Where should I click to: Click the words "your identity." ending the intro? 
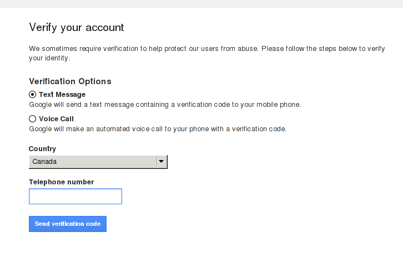click(49, 58)
